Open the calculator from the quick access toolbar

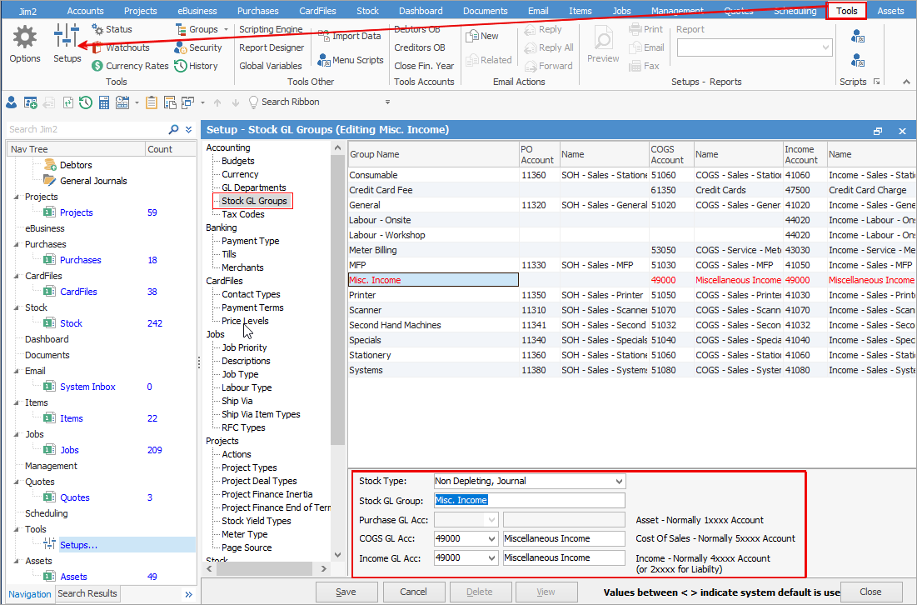pyautogui.click(x=104, y=103)
